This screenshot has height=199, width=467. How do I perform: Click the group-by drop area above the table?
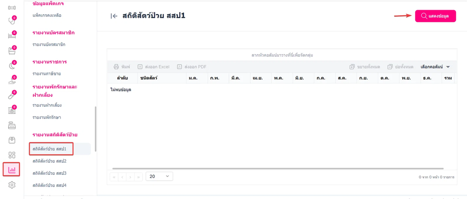click(x=282, y=55)
